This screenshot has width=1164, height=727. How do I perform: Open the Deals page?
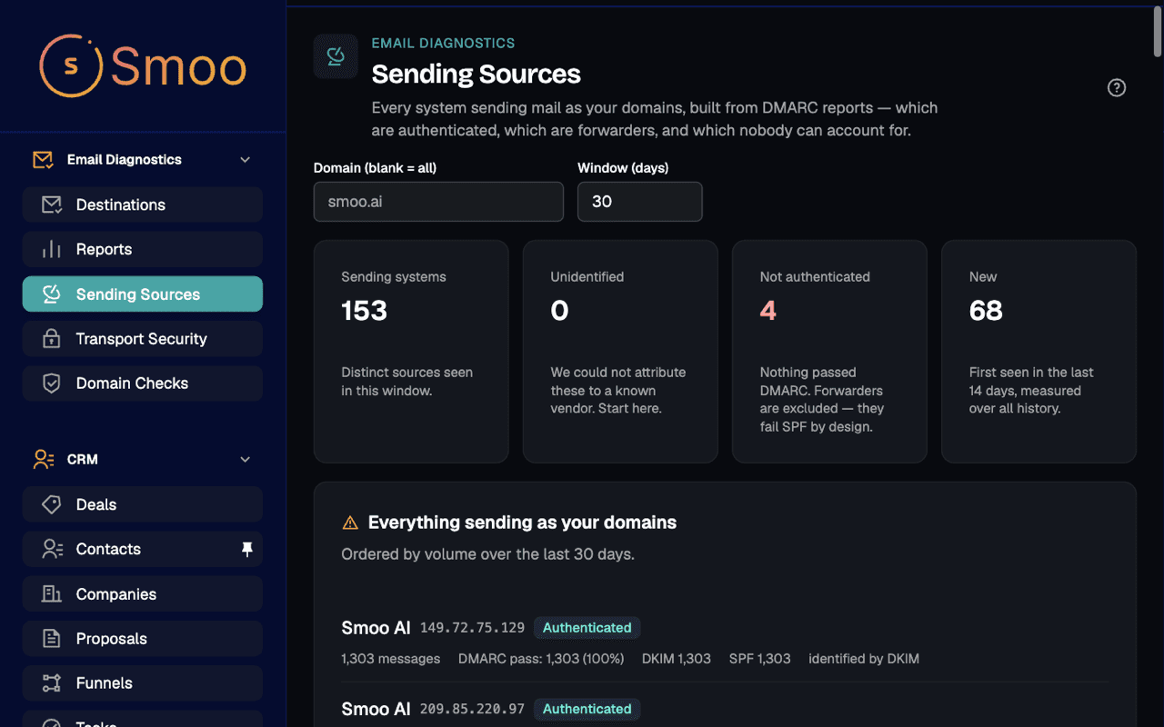[x=143, y=504]
